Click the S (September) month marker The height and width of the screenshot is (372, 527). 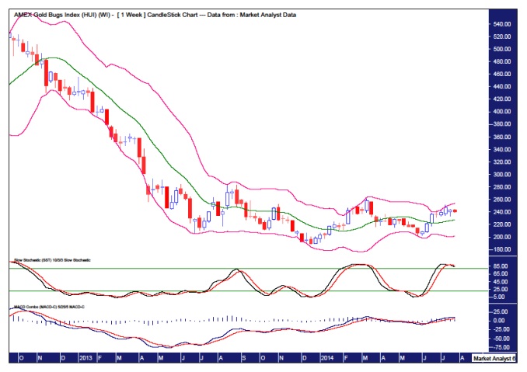(x=243, y=358)
